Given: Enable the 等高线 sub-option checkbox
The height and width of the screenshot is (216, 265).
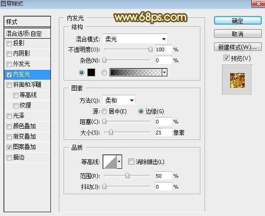Looking at the screenshot, I should pyautogui.click(x=16, y=95).
